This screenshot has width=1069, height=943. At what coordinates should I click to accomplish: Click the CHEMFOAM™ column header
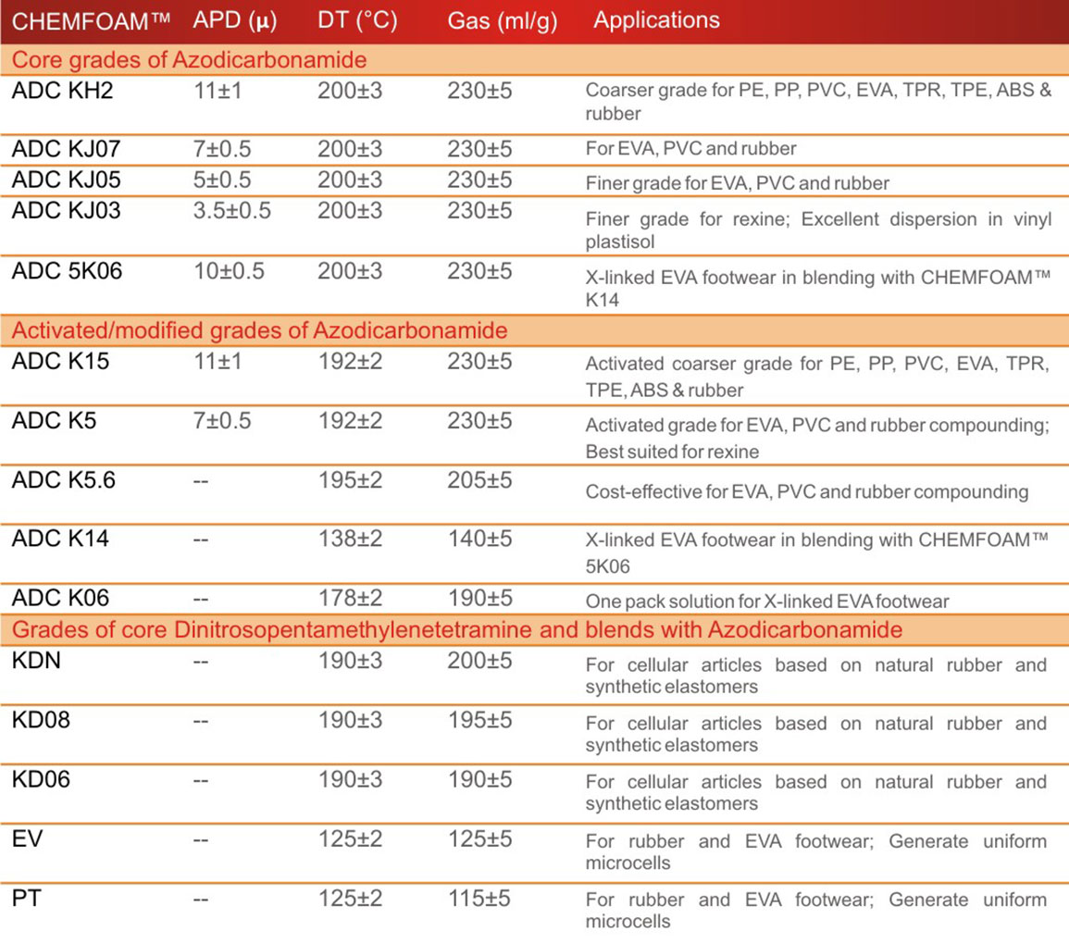pyautogui.click(x=91, y=21)
